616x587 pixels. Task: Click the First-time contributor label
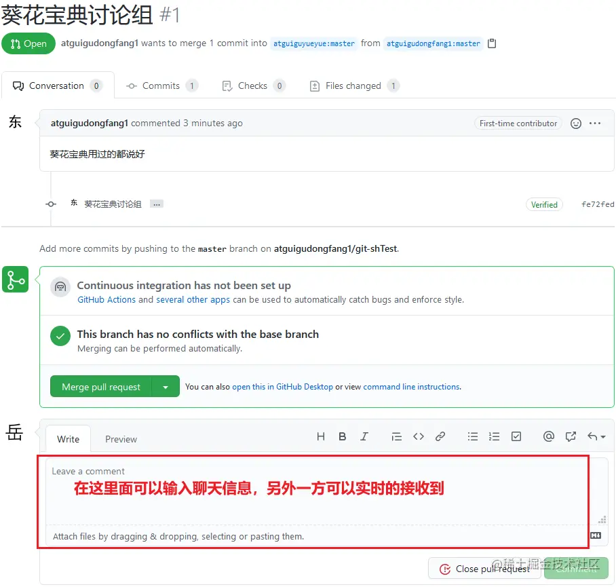click(518, 124)
